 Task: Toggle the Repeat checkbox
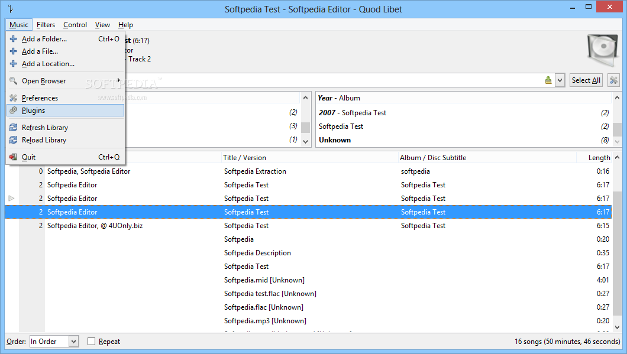click(92, 341)
